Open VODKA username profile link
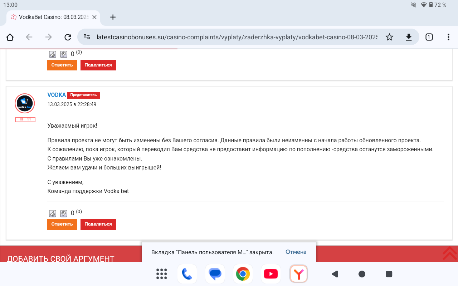 click(x=57, y=95)
